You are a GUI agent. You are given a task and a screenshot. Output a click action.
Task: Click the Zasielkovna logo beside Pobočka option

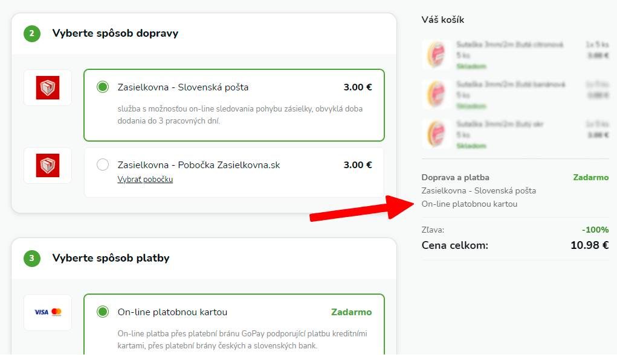click(x=48, y=165)
